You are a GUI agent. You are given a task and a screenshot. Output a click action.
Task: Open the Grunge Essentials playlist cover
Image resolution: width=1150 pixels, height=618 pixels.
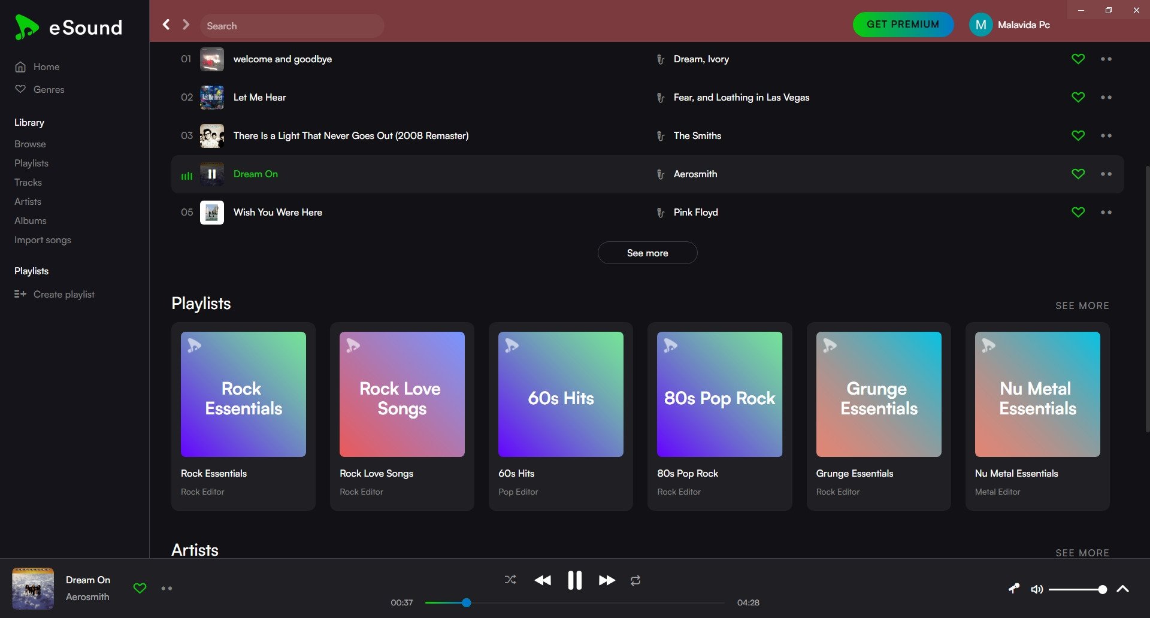coord(879,394)
